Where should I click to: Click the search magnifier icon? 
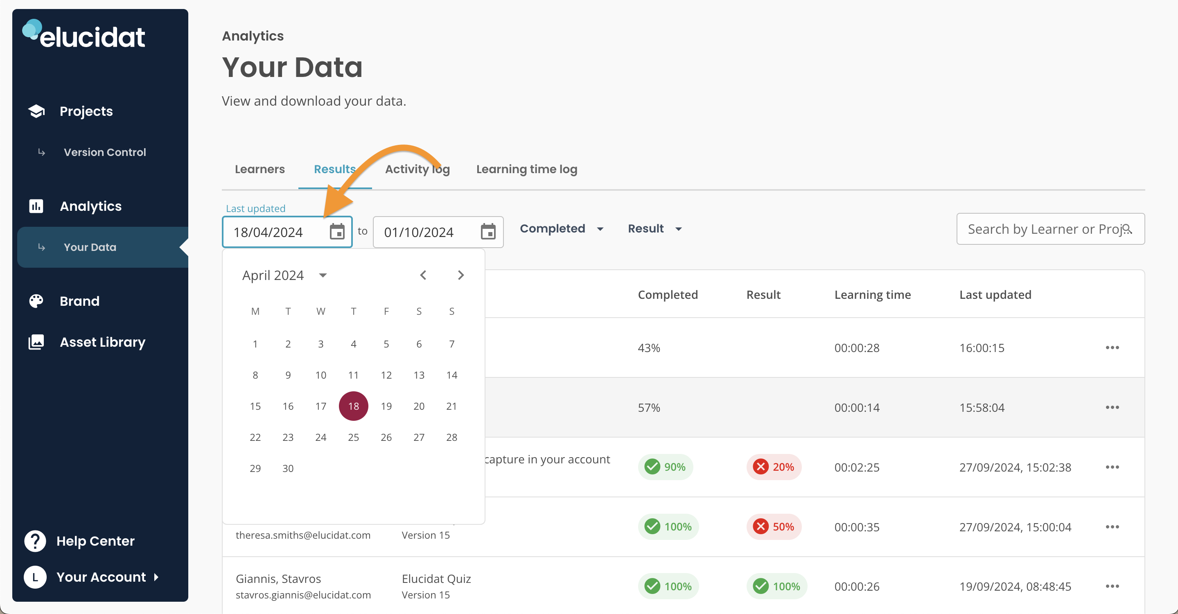1127,229
